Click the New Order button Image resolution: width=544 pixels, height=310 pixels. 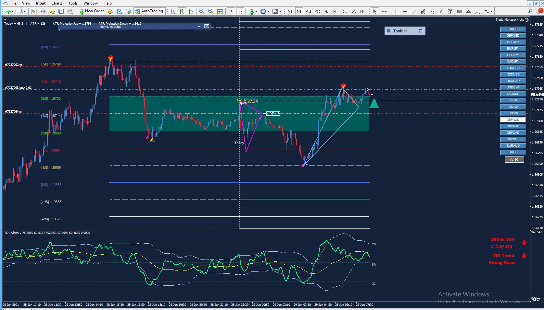(91, 11)
